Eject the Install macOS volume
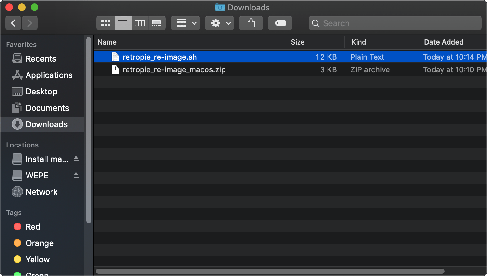Screen dimensions: 487x276 (76, 159)
